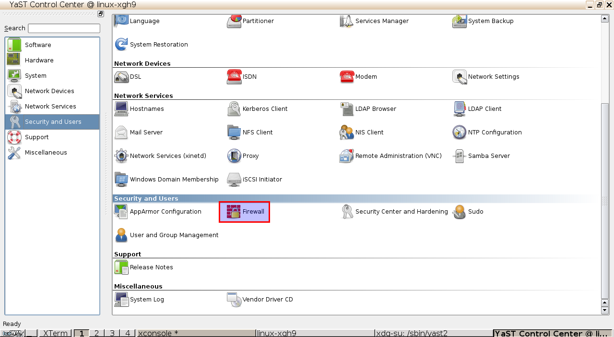This screenshot has height=337, width=614.
Task: Open User and Group Management
Action: click(x=166, y=235)
